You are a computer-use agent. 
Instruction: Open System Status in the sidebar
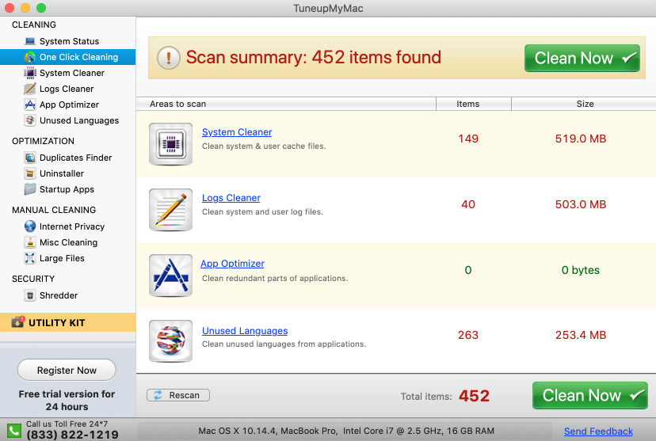[68, 41]
